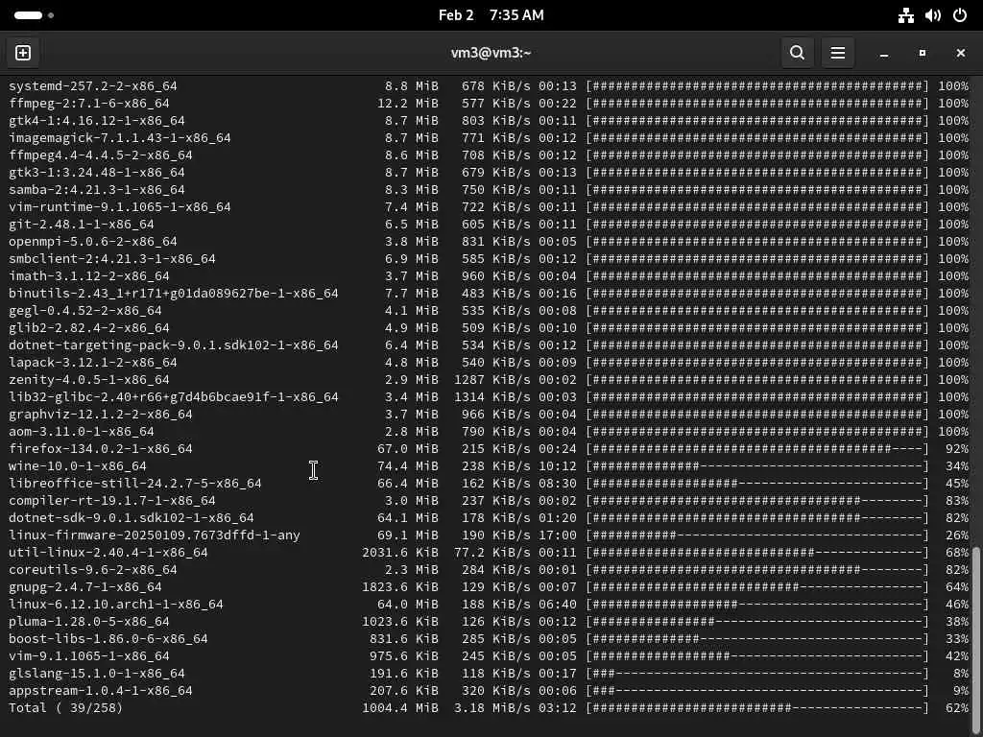Click the gegl-0.4.52-2-x86_64 line
983x737 pixels.
(489, 310)
